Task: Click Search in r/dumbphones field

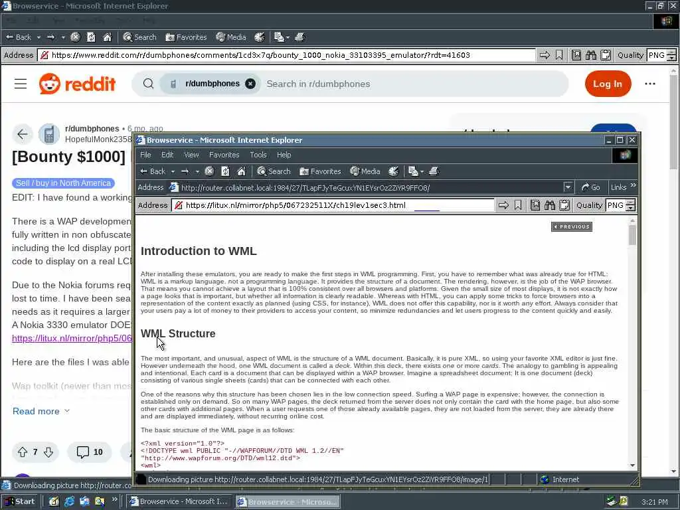Action: (318, 84)
